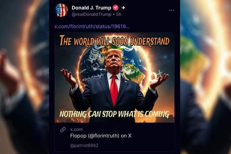Image resolution: width=231 pixels, height=154 pixels.
Task: Click the Spiritual Streetfighter watermark on image
Action: click(93, 77)
